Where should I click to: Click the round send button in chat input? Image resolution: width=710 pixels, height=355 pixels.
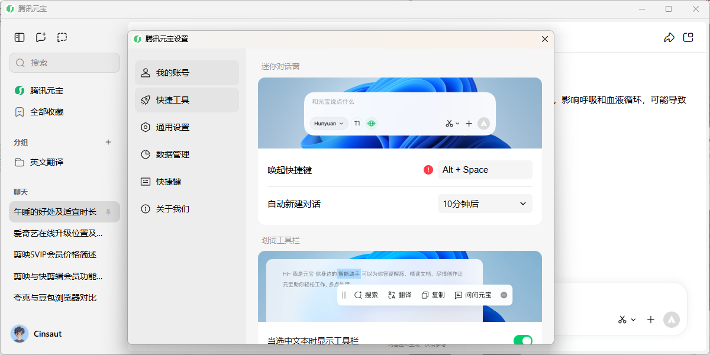(x=671, y=319)
